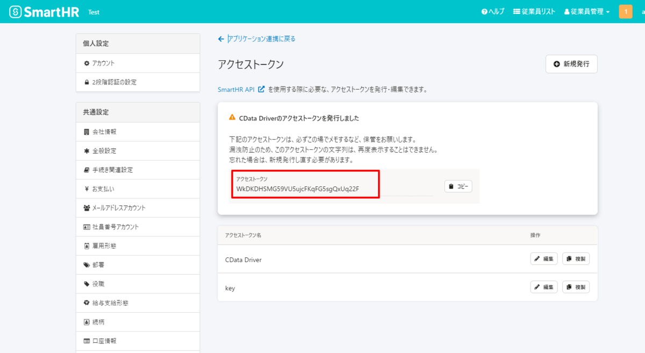Copy the access token with コピー button

[458, 186]
